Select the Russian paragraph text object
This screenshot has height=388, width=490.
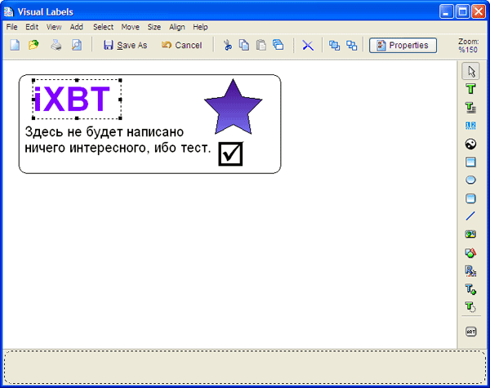118,140
